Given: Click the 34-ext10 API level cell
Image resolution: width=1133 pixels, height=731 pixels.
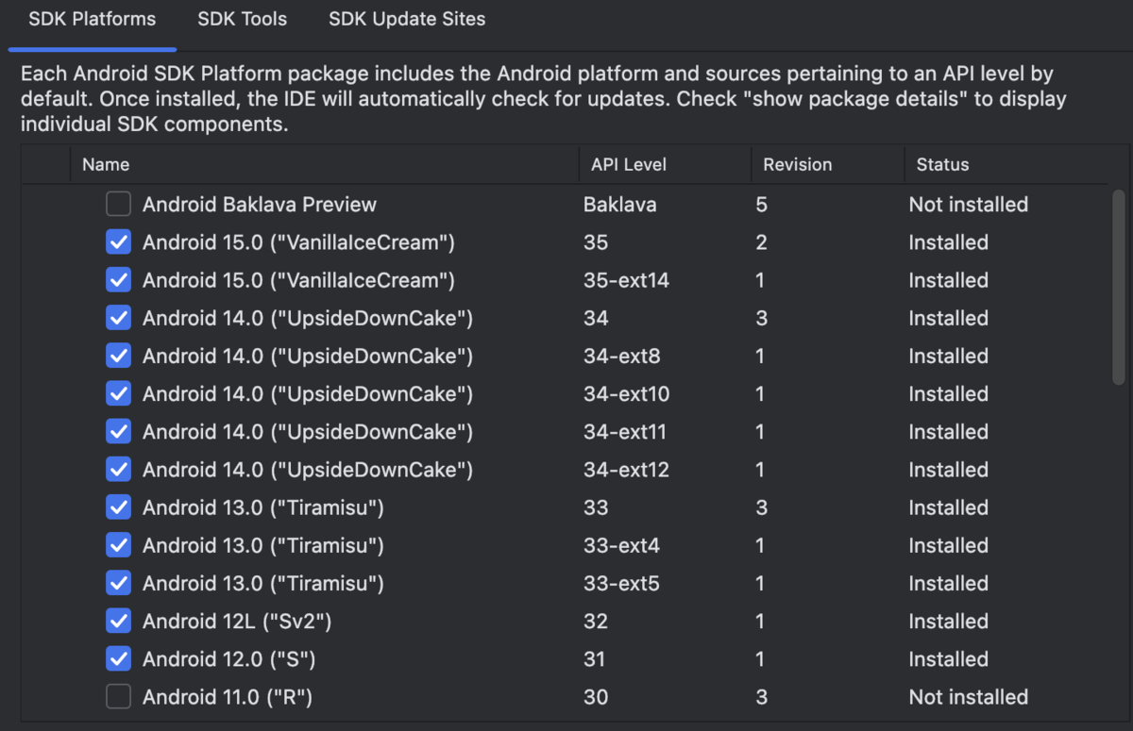Looking at the screenshot, I should click(627, 393).
